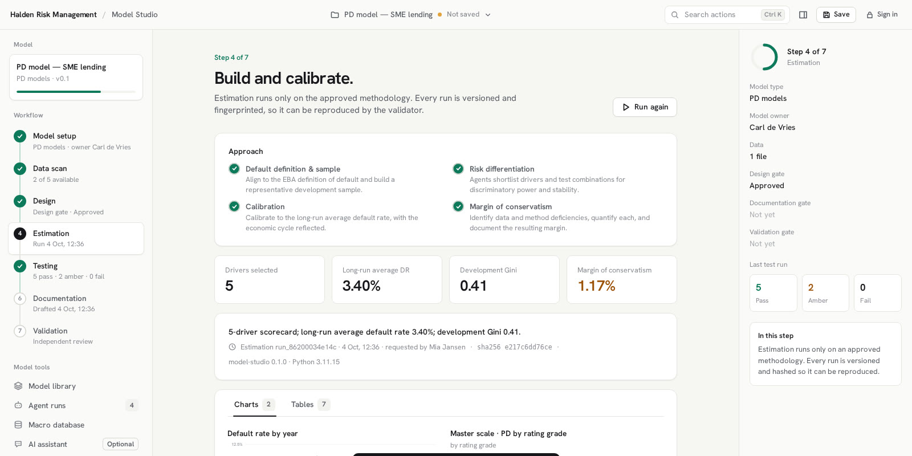912x456 pixels.
Task: Toggle the side panel layout icon
Action: click(803, 15)
